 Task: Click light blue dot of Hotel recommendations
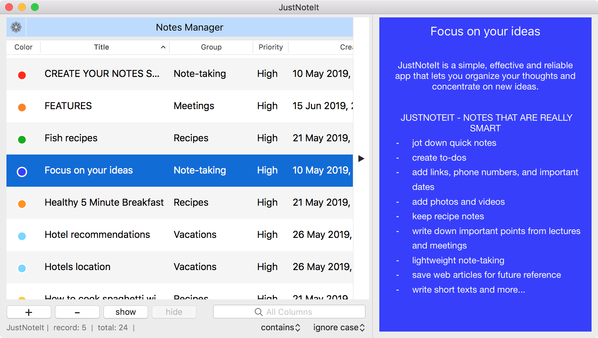22,236
